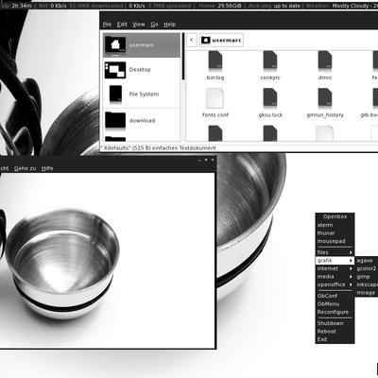Choose Exit in Openbox menu
Screen dimensions: 378x378
pyautogui.click(x=335, y=339)
